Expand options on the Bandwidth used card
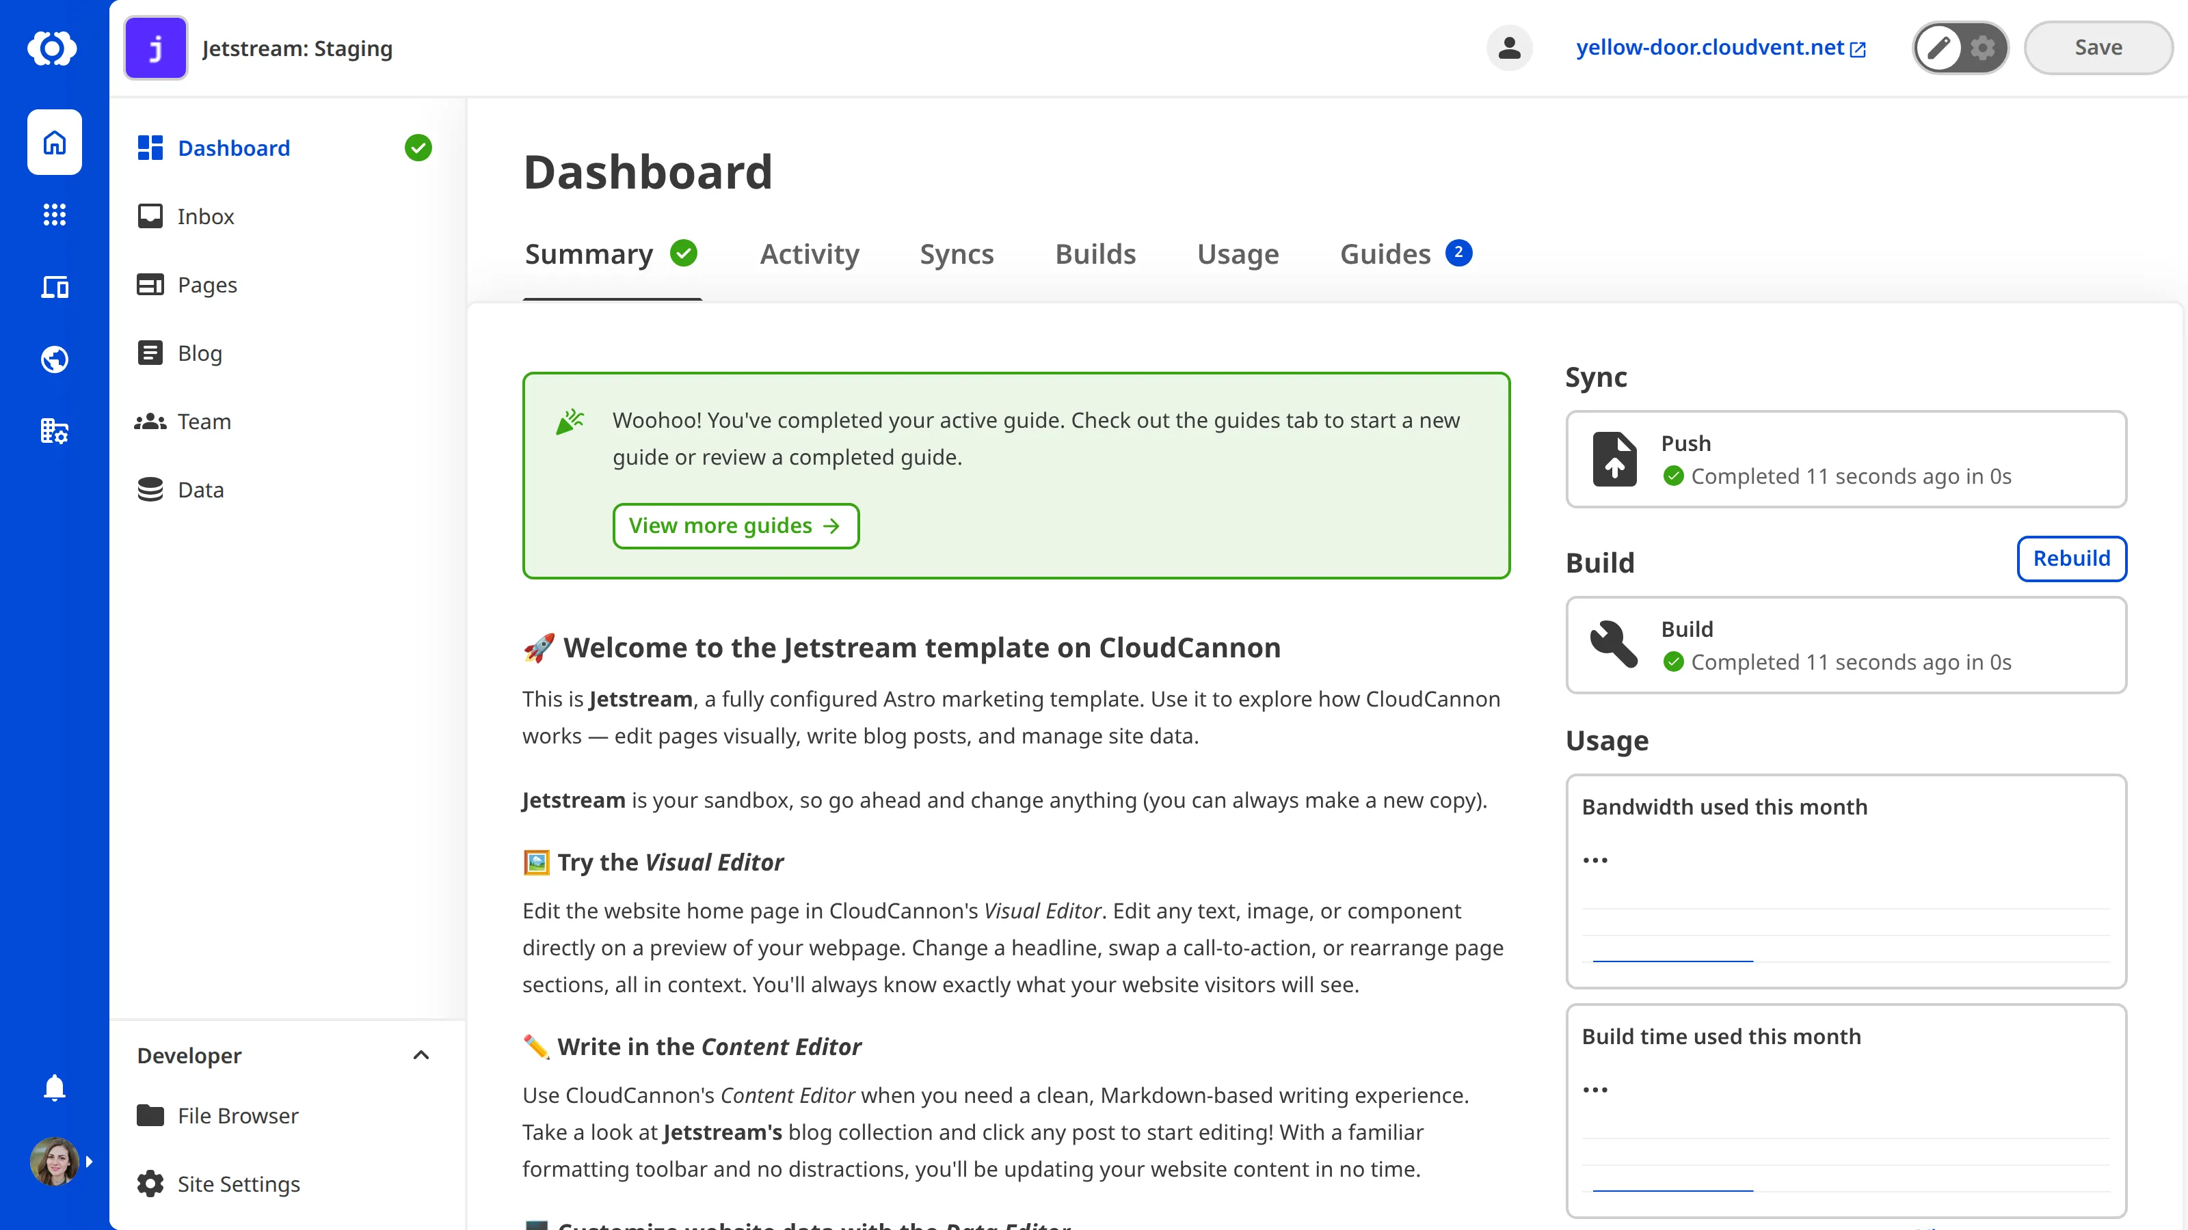This screenshot has height=1230, width=2188. (1596, 859)
